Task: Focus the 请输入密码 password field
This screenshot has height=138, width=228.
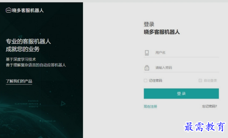Action: (x=181, y=68)
